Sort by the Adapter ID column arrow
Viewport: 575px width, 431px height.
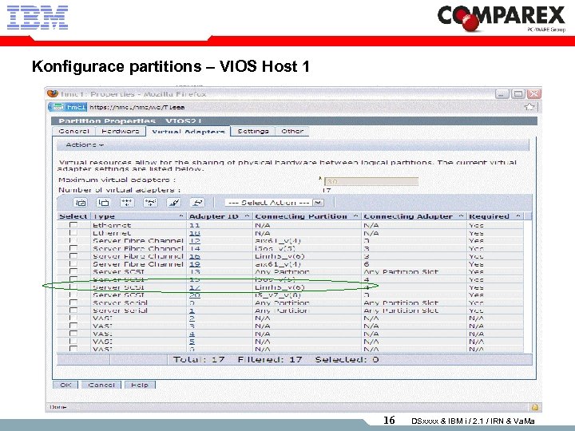247,215
